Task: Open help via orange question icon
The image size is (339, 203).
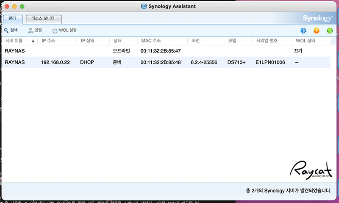Action: point(317,31)
